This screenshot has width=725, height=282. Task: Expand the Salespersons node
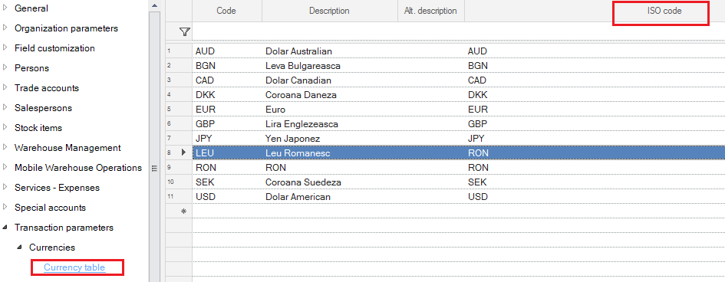tap(5, 107)
